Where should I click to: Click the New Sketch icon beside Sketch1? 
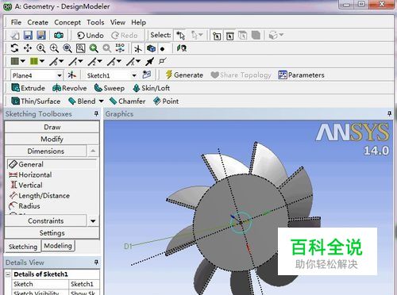[146, 75]
